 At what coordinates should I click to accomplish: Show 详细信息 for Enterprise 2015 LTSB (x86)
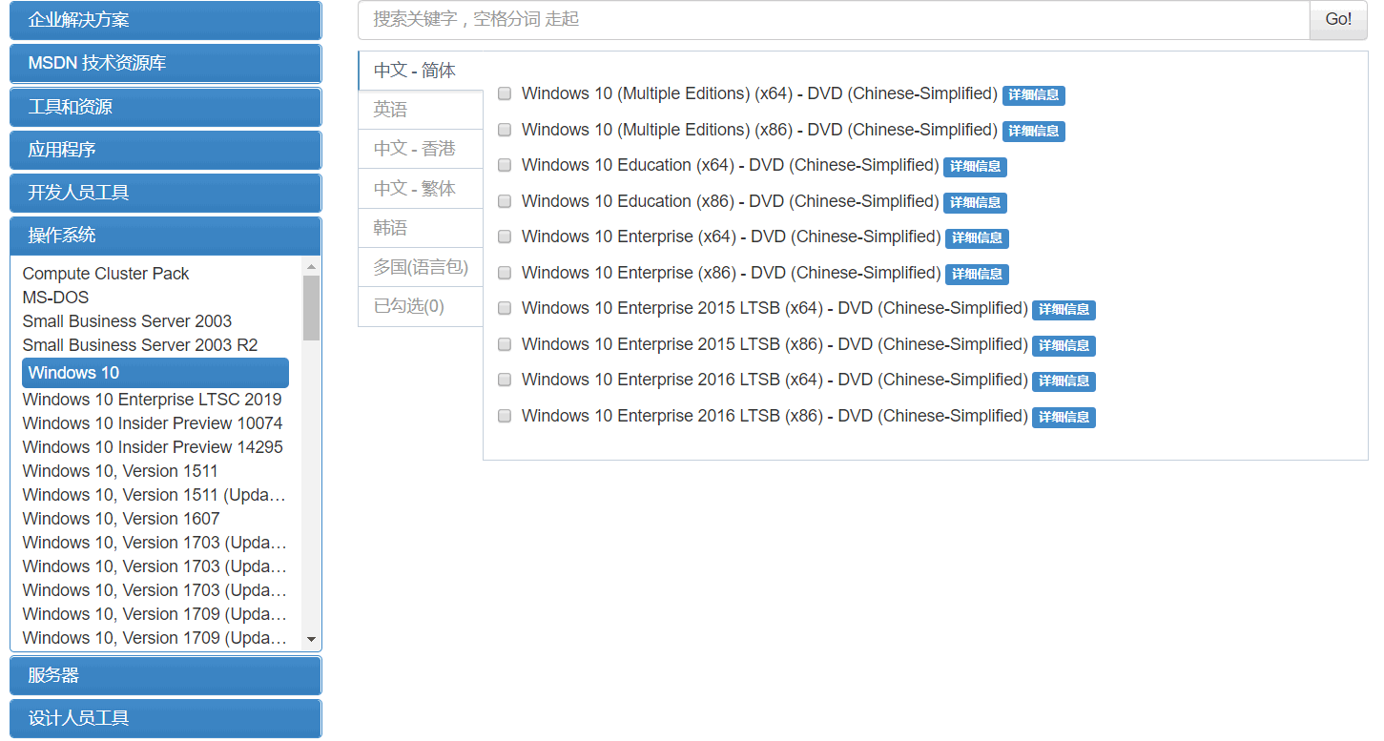1064,345
